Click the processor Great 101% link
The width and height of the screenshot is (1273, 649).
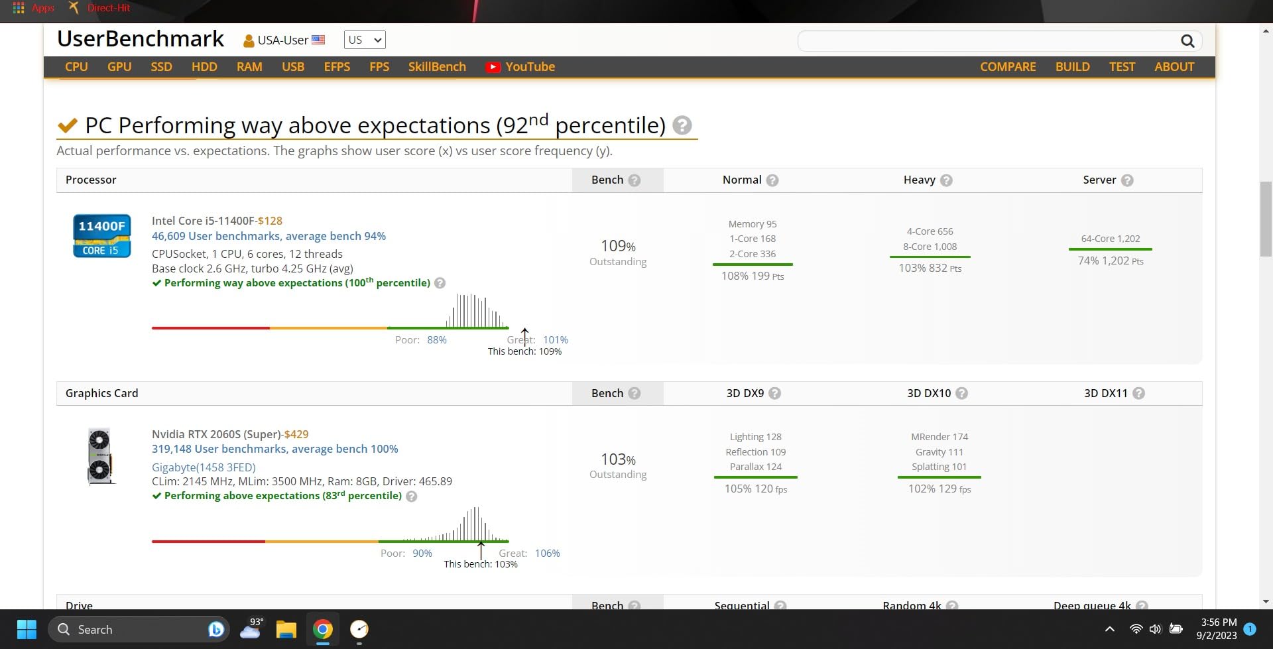pos(556,340)
